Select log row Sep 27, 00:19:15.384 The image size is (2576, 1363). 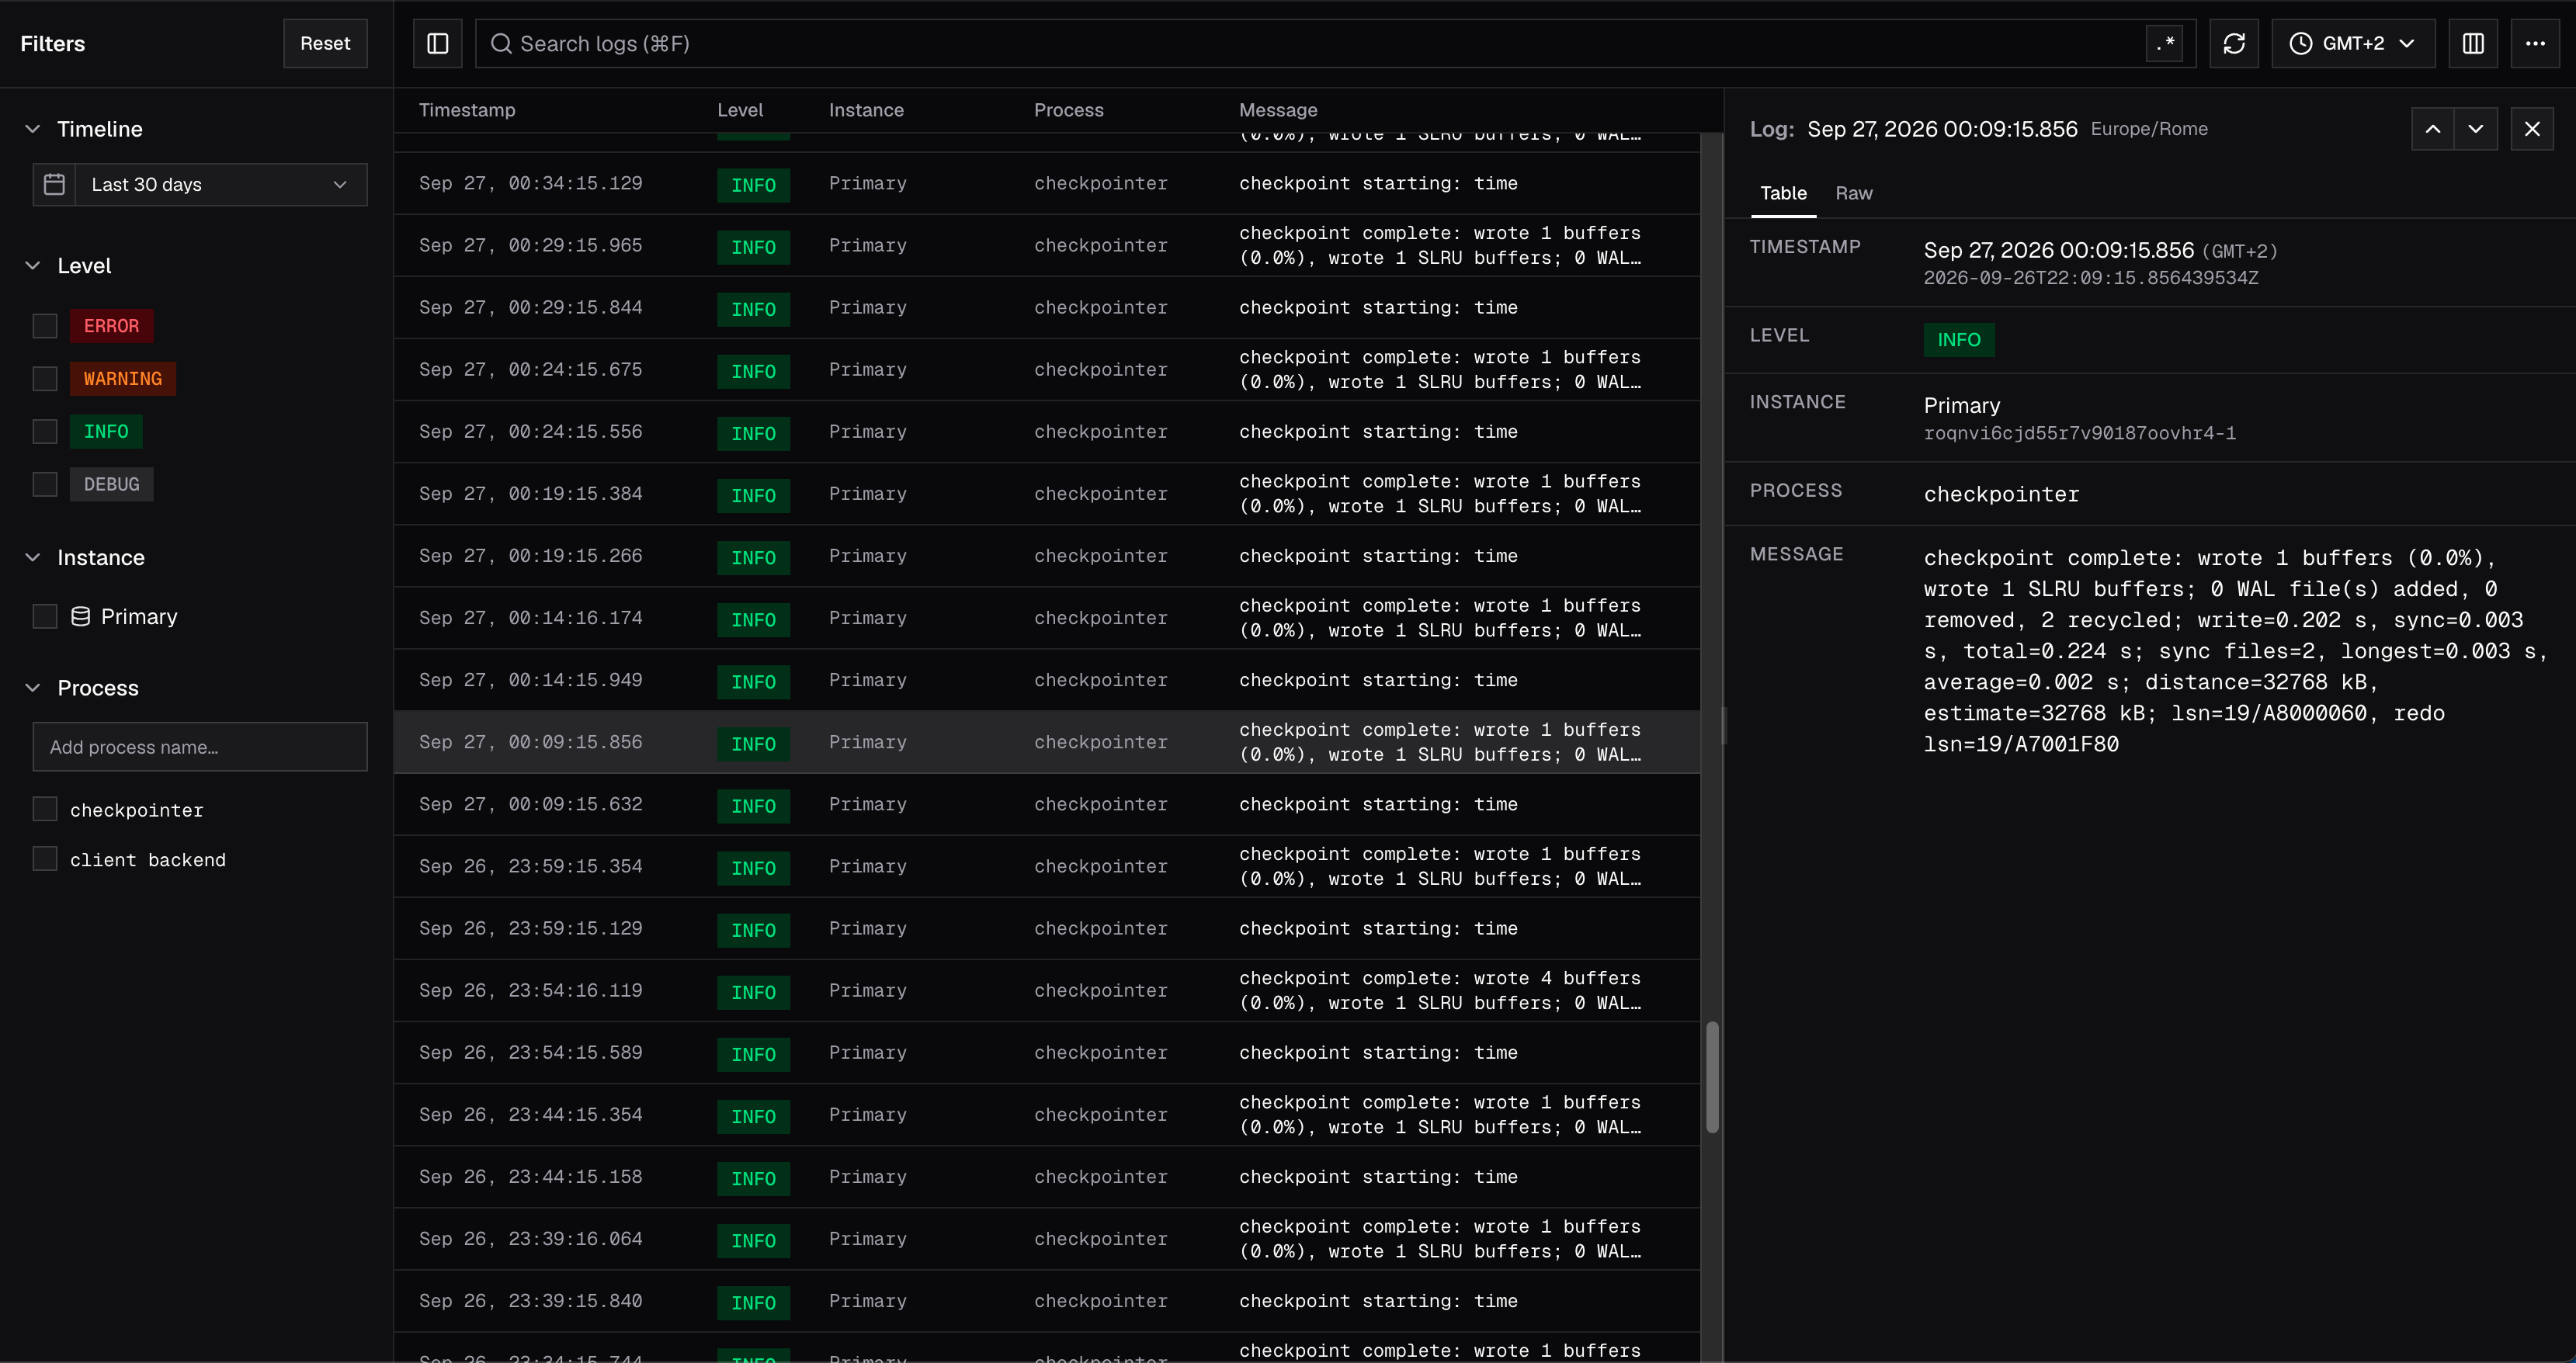pyautogui.click(x=1047, y=494)
